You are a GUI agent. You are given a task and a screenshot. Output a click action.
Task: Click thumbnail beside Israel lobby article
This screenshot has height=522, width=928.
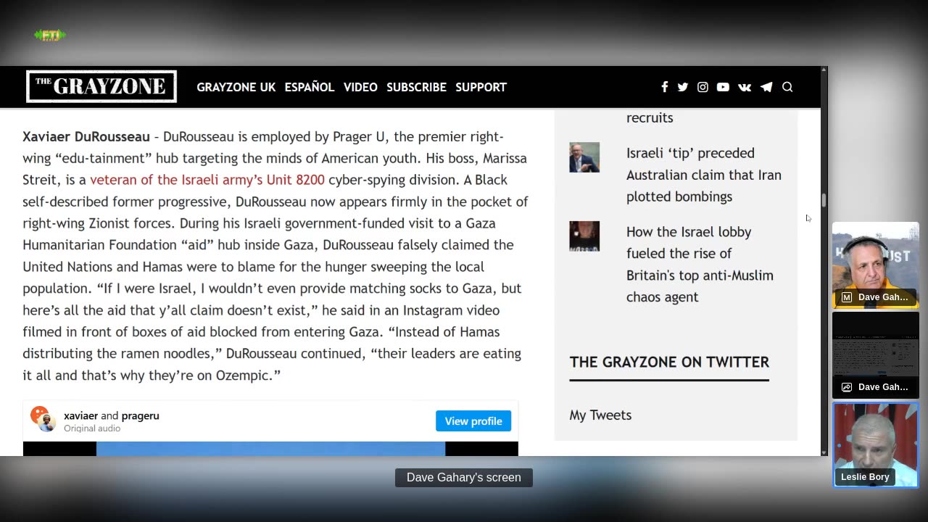pyautogui.click(x=584, y=236)
